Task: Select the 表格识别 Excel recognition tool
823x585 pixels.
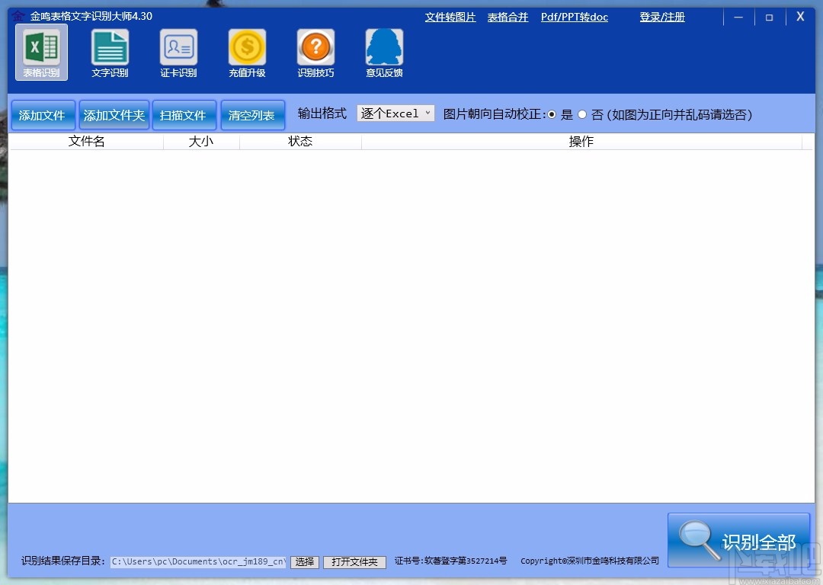Action: [41, 51]
